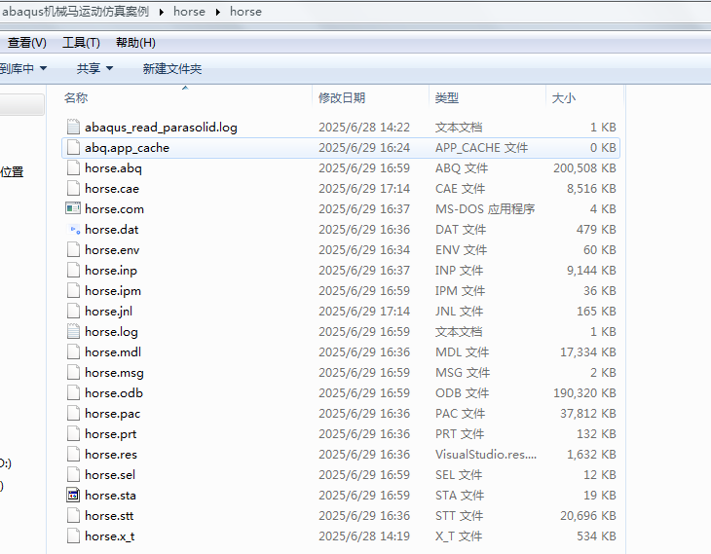The width and height of the screenshot is (711, 554).
Task: Click the MS-DOS 应用程序 type of horse.com
Action: pos(485,209)
